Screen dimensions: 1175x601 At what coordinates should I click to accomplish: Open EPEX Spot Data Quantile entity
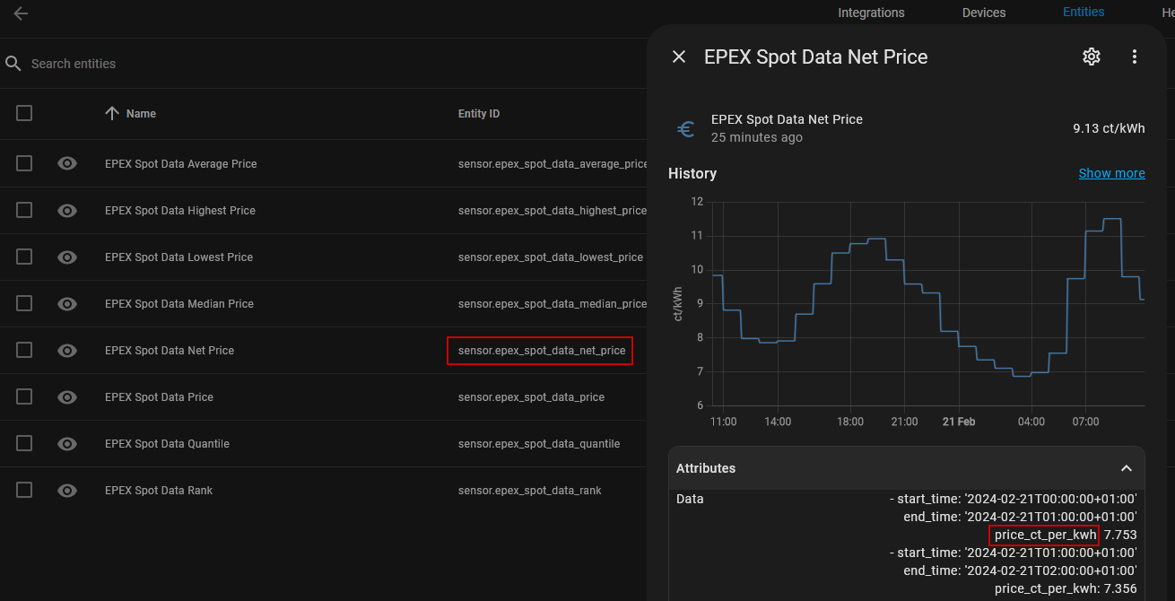(x=167, y=444)
